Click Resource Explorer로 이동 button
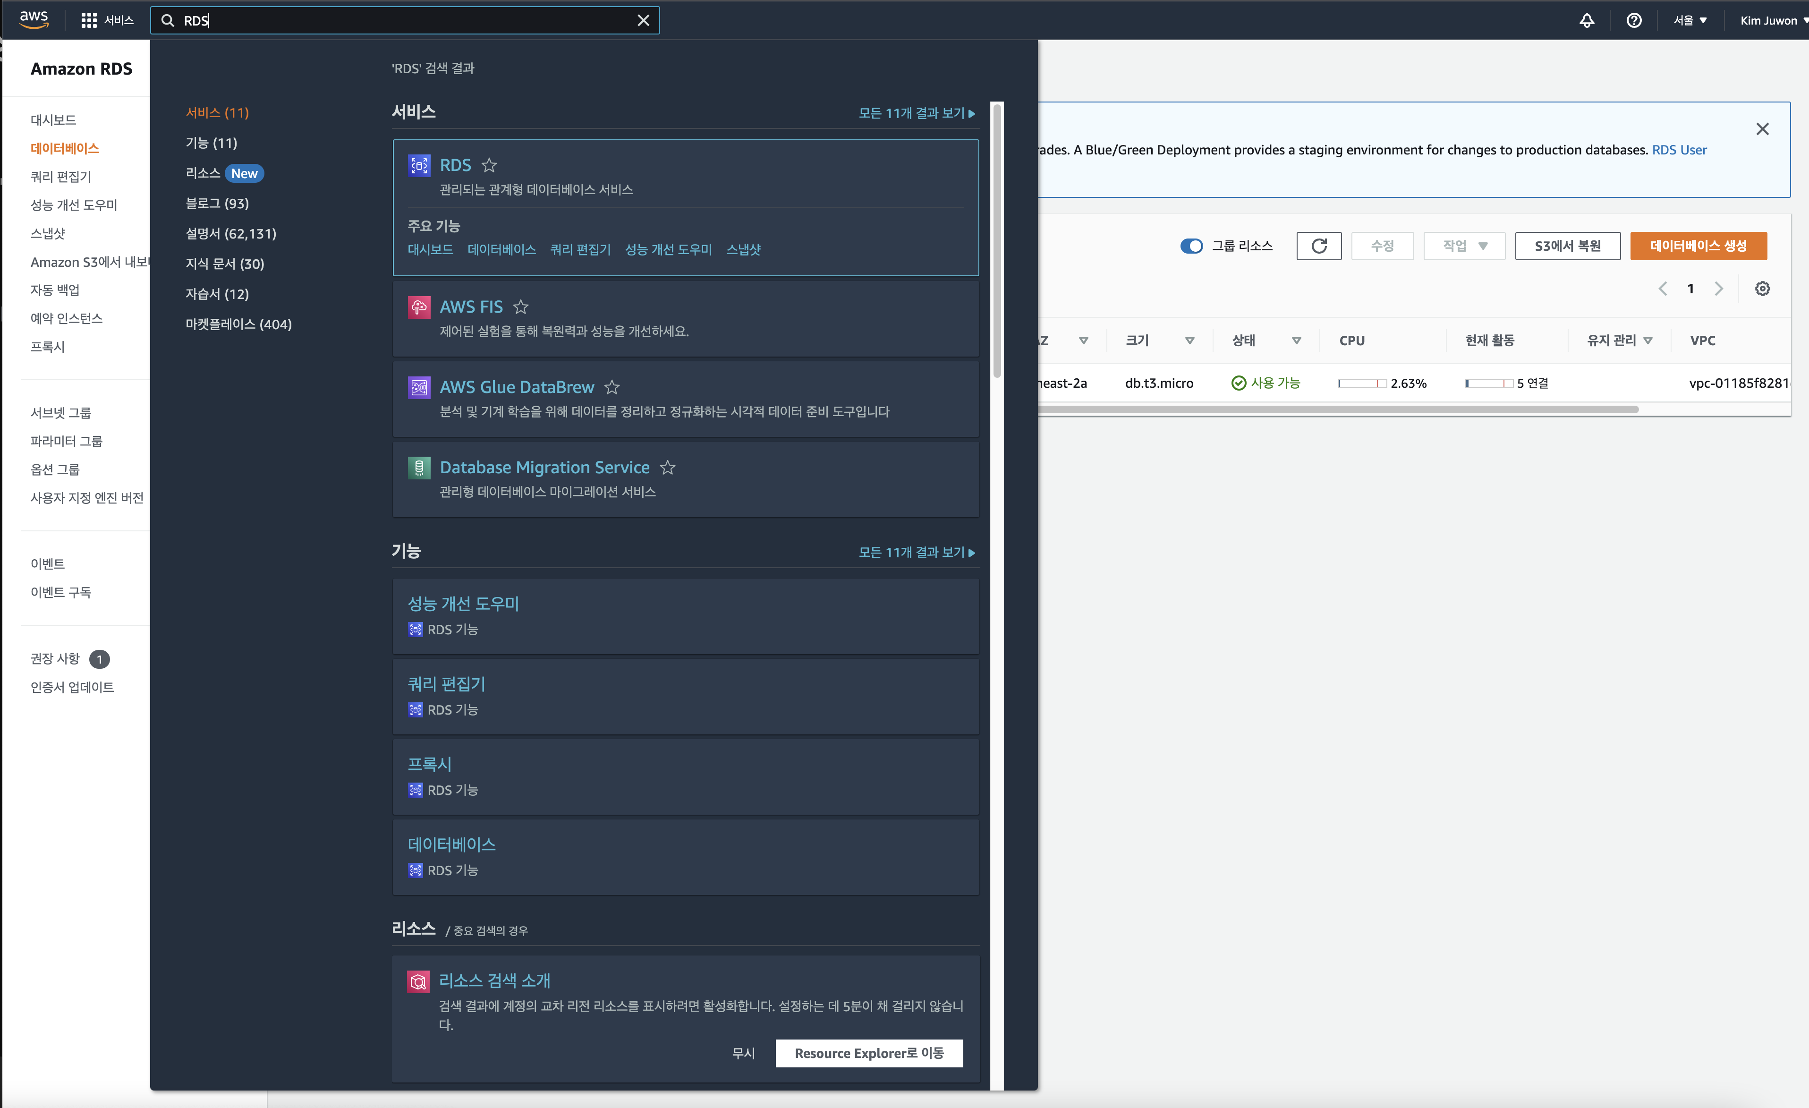This screenshot has height=1108, width=1809. [x=868, y=1053]
